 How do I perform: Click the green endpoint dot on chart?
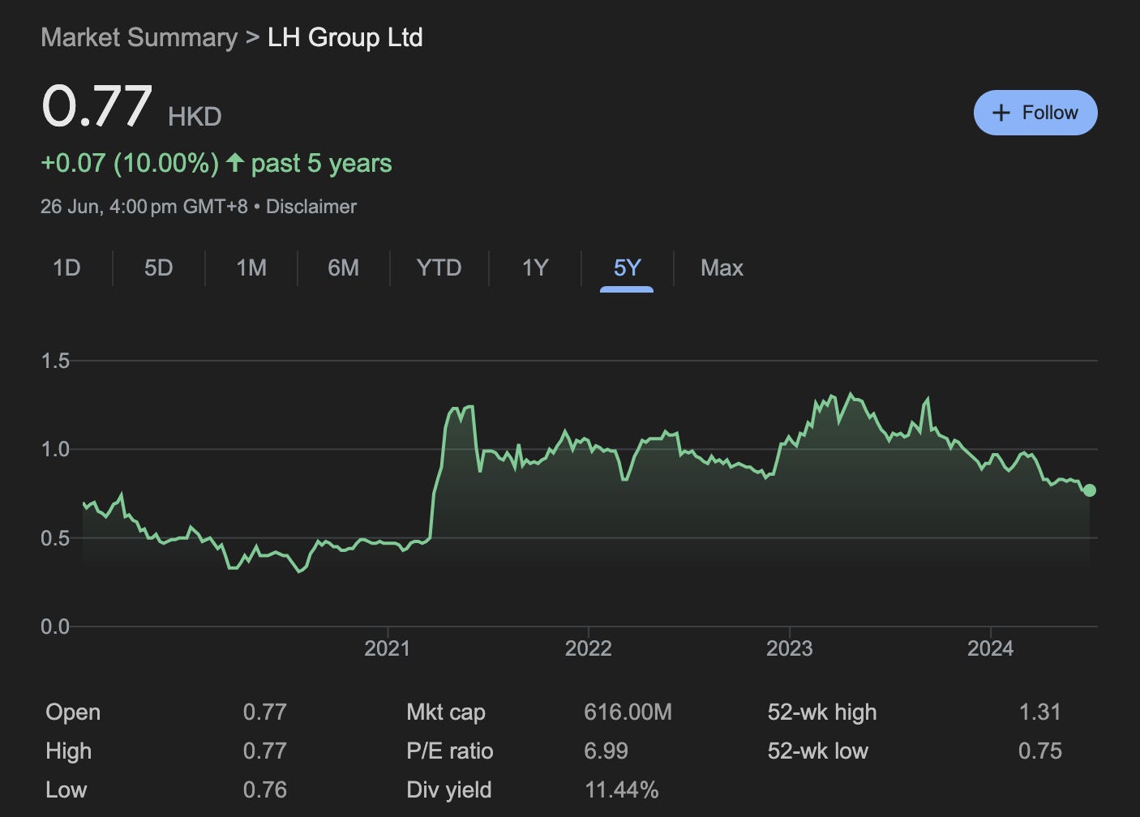click(1090, 490)
